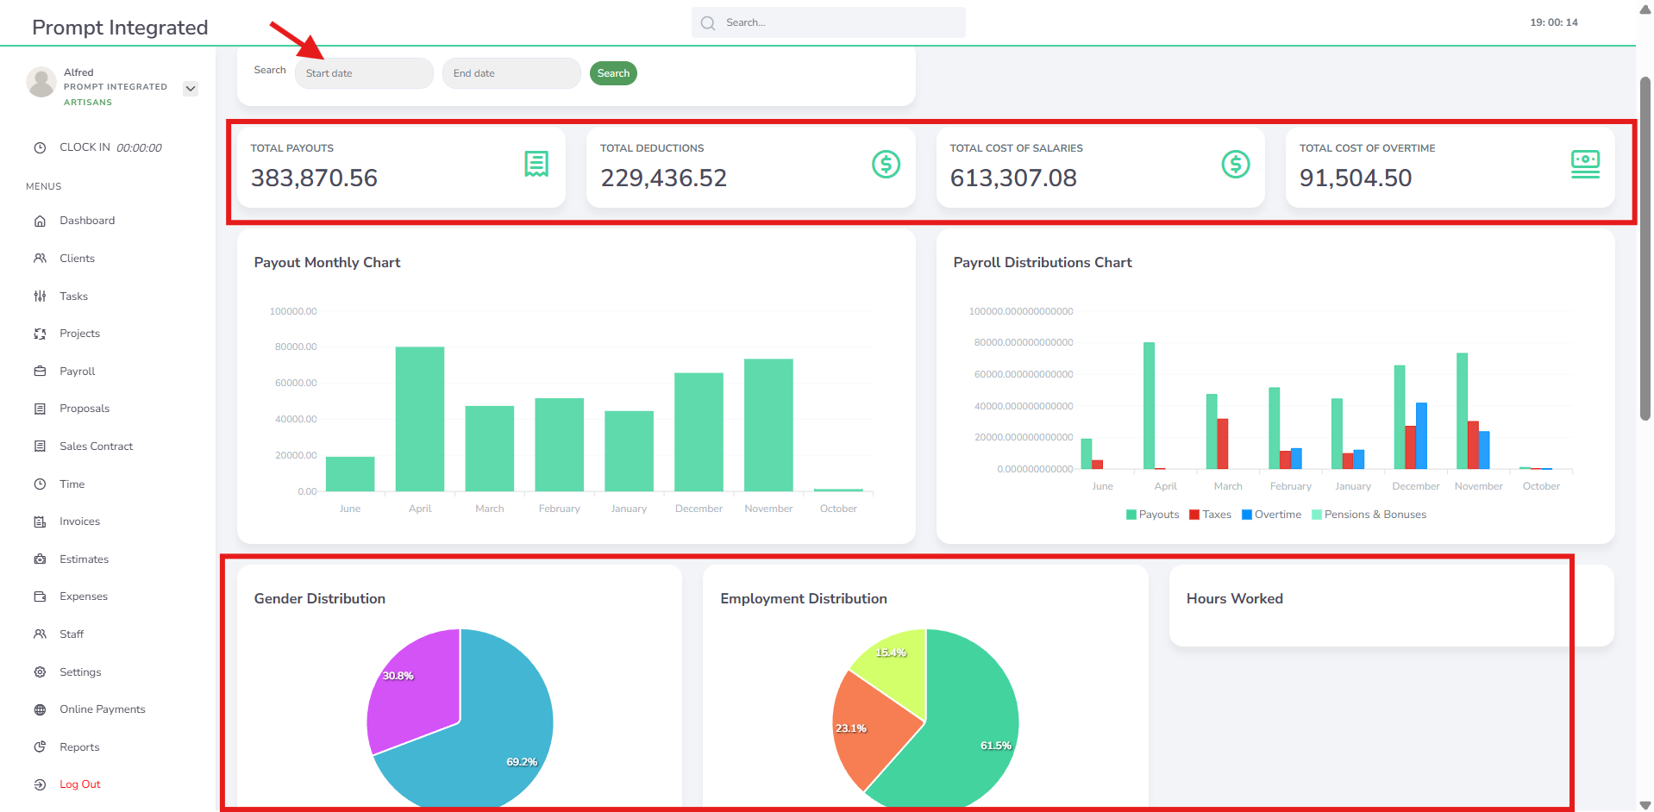Toggle the Payouts series in chart legend
1654x812 pixels.
pos(1152,515)
